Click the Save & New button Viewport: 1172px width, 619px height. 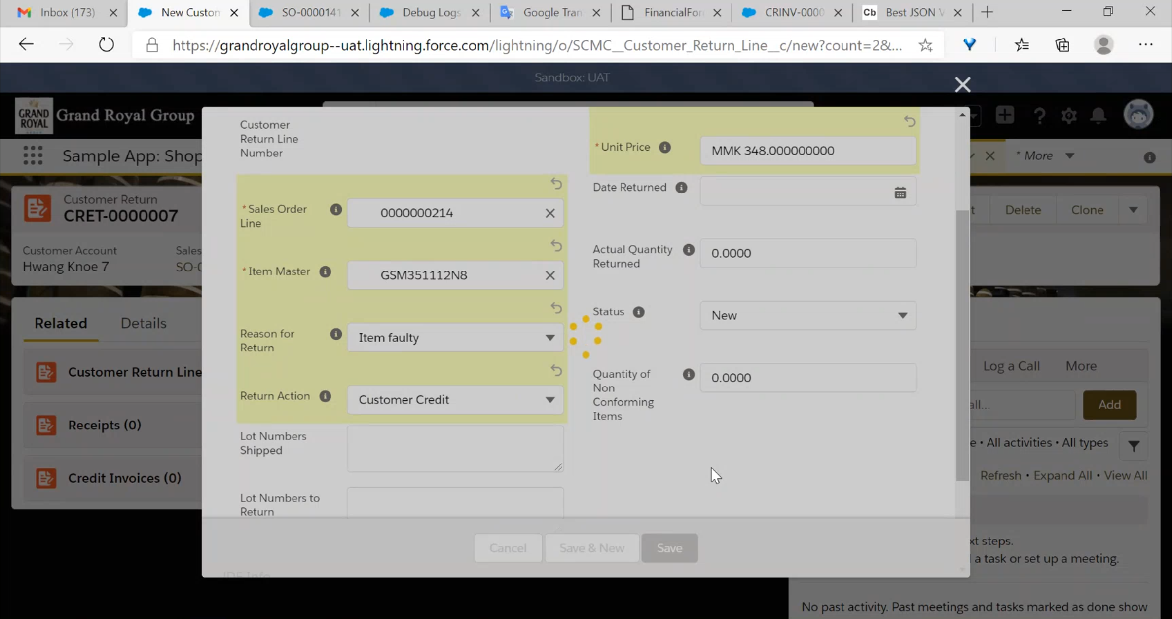pyautogui.click(x=591, y=548)
